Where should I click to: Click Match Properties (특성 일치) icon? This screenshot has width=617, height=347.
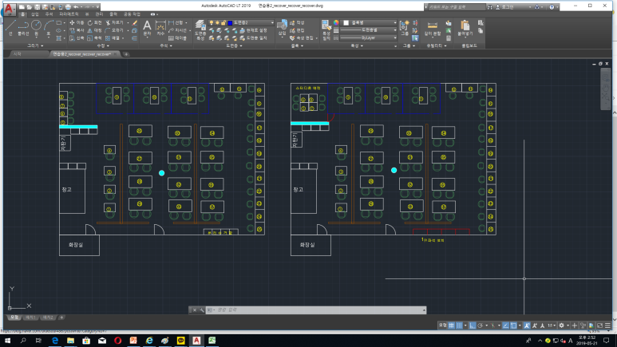click(x=326, y=30)
